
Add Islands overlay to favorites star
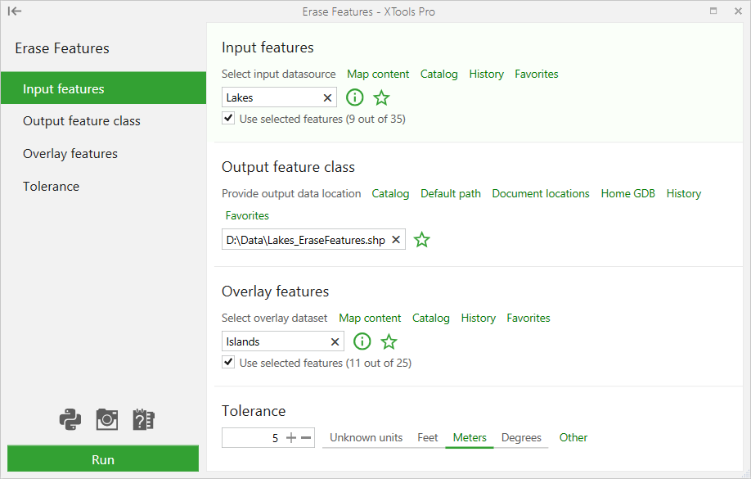(x=389, y=342)
